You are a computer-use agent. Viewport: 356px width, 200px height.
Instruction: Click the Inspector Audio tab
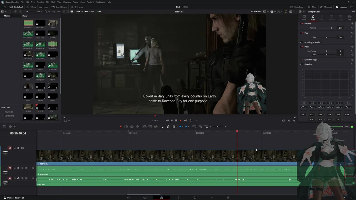[313, 18]
